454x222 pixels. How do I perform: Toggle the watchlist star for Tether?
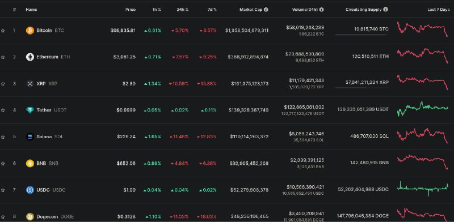click(x=3, y=110)
